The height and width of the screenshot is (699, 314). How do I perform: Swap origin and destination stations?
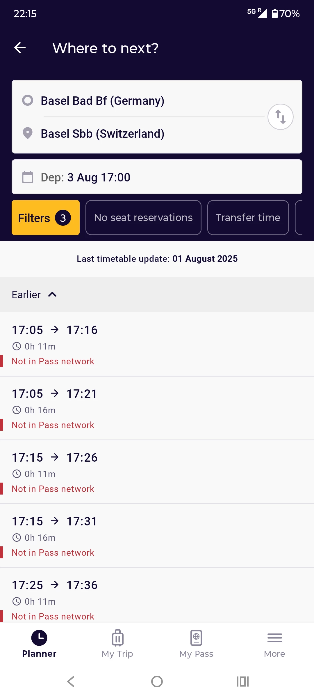pos(280,117)
